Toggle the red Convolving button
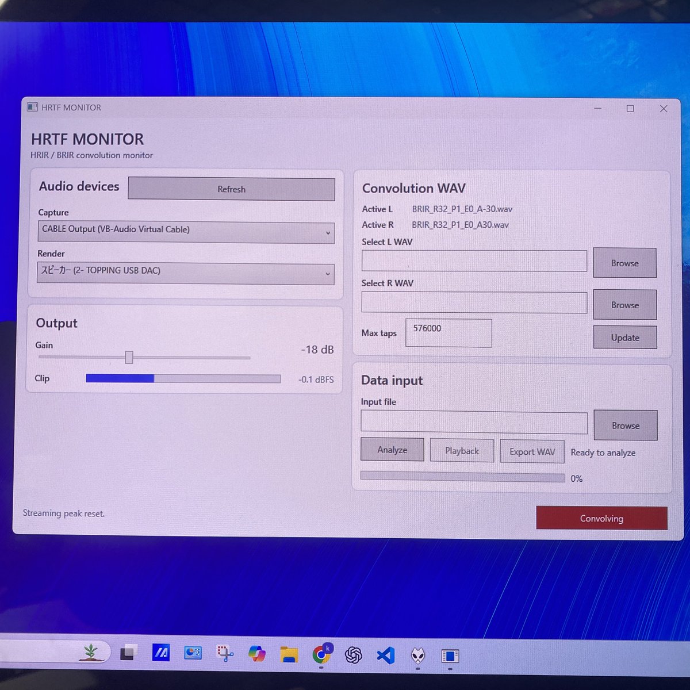The height and width of the screenshot is (690, 690). [x=601, y=518]
